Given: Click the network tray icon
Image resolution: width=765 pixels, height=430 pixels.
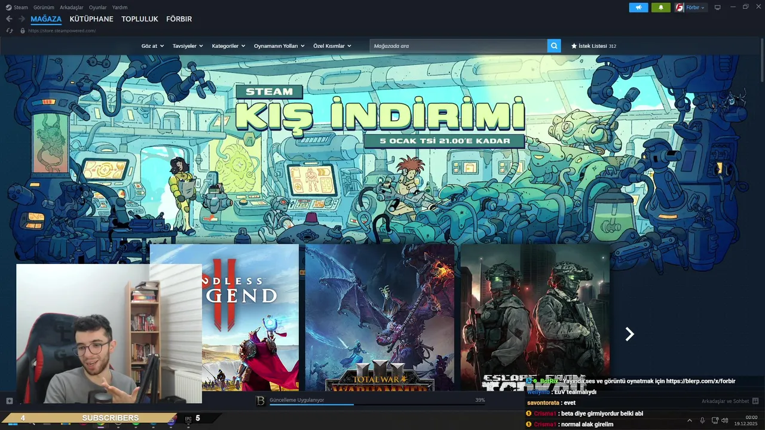Looking at the screenshot, I should coord(715,420).
